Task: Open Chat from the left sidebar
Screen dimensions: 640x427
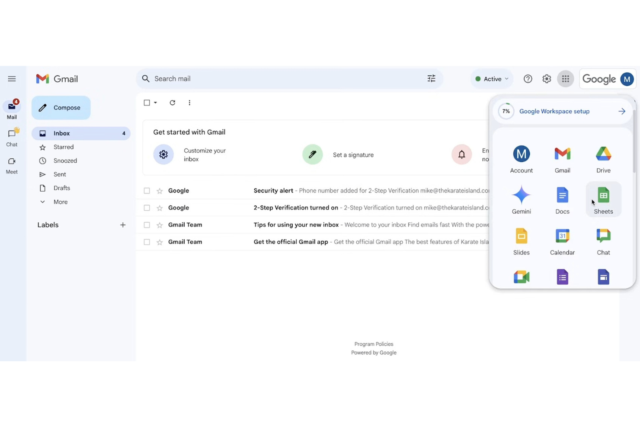Action: click(x=11, y=137)
